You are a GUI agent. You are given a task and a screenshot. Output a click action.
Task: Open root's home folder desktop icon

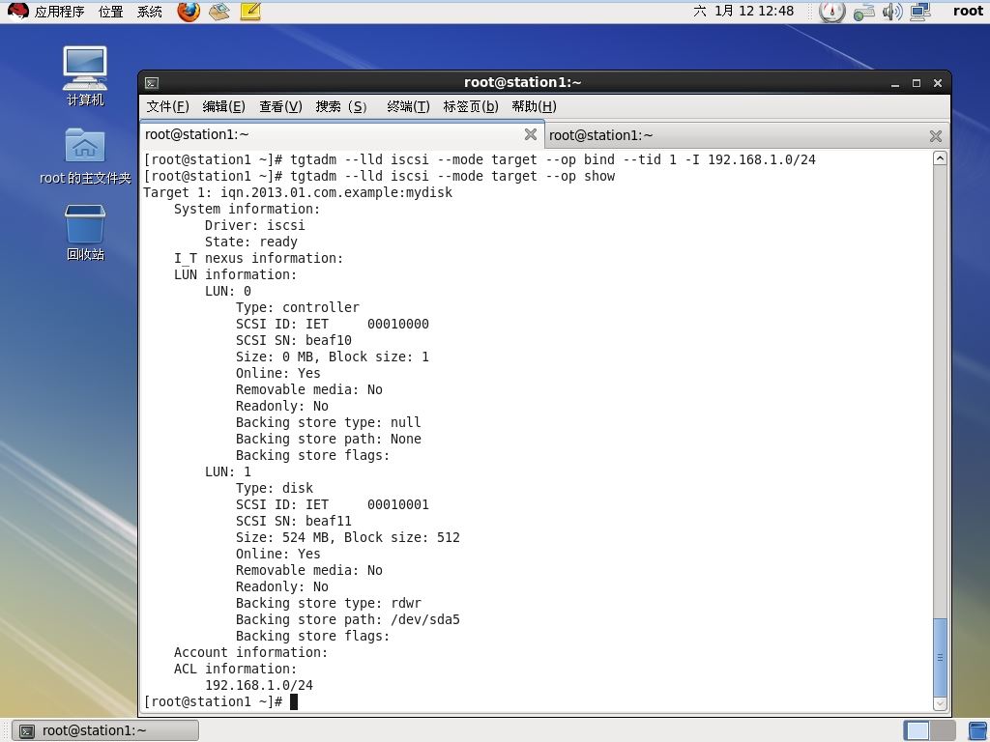[85, 156]
